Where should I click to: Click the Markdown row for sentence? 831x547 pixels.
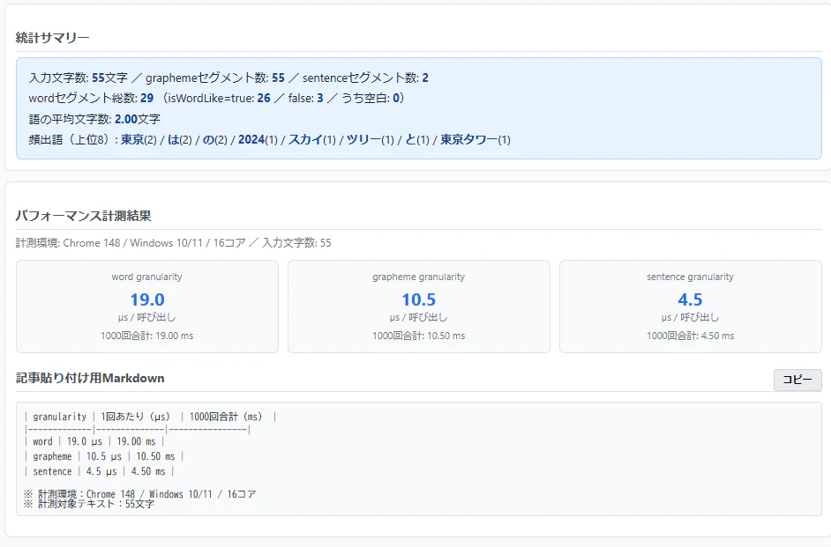pyautogui.click(x=99, y=471)
